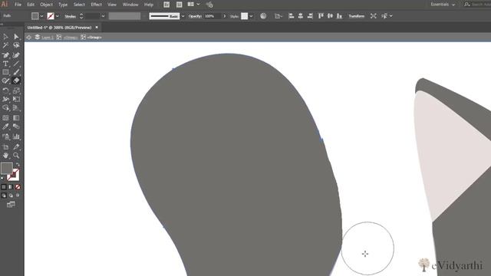This screenshot has height=276, width=491.
Task: Select the Column Graph tool
Action: (16, 136)
